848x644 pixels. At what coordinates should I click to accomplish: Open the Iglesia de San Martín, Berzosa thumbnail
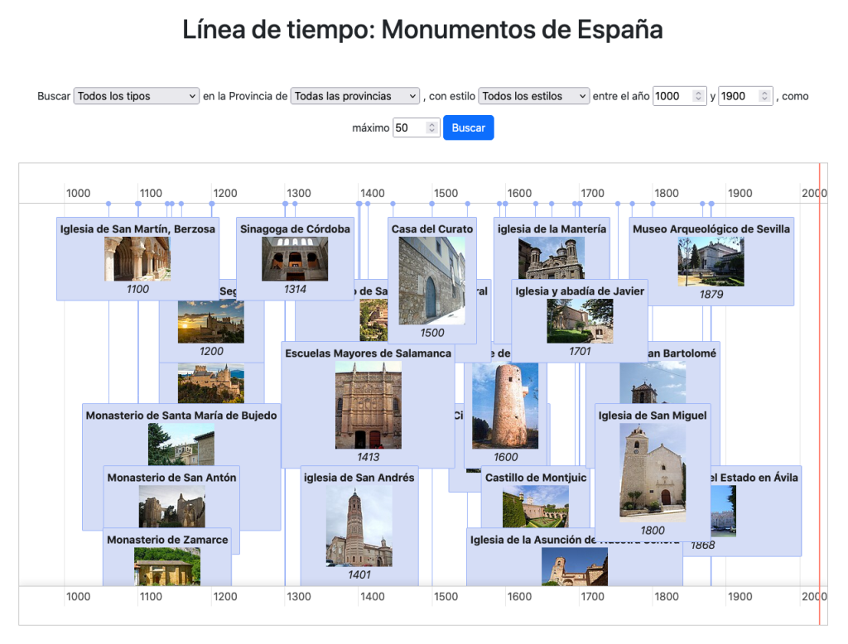(x=137, y=259)
